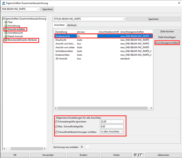Click the Schnittansicht checkbox icon in tree
This screenshot has height=158, width=182.
click(x=6, y=33)
